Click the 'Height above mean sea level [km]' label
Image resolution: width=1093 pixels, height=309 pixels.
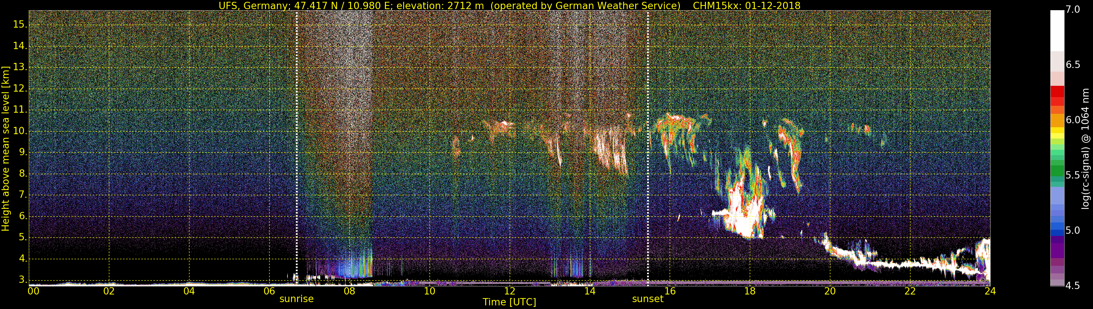[x=5, y=148]
